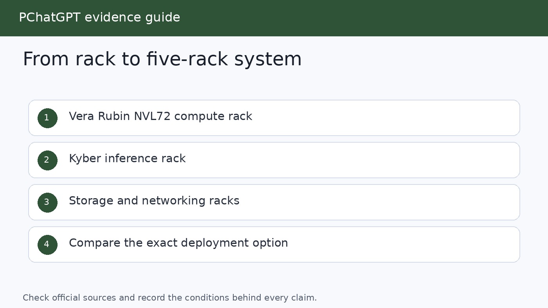Click the 'From rack to five-rack system' heading
This screenshot has height=308, width=548.
pyautogui.click(x=162, y=59)
